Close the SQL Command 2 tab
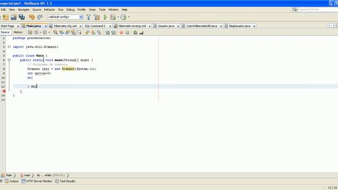338x190 pixels. [x=110, y=26]
